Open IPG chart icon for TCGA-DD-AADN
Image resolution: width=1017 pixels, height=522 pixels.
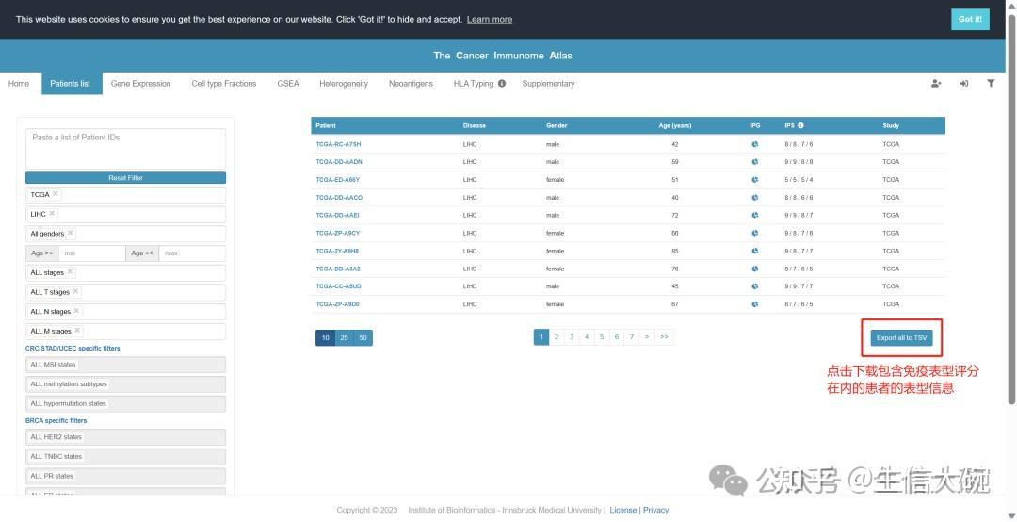(x=755, y=162)
